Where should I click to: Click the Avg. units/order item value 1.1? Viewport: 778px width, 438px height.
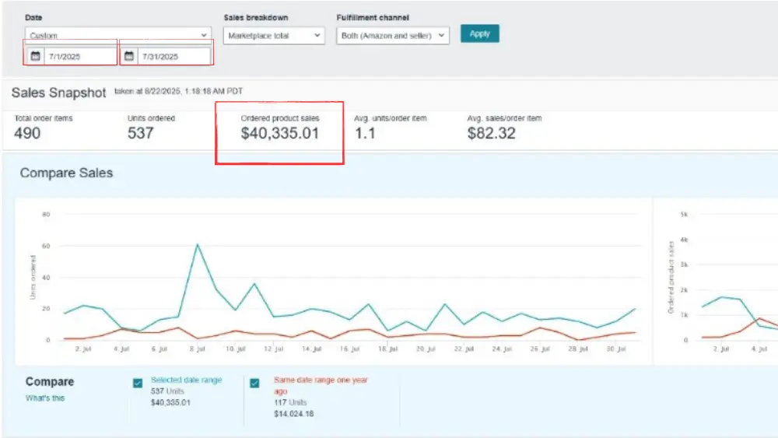(x=366, y=134)
